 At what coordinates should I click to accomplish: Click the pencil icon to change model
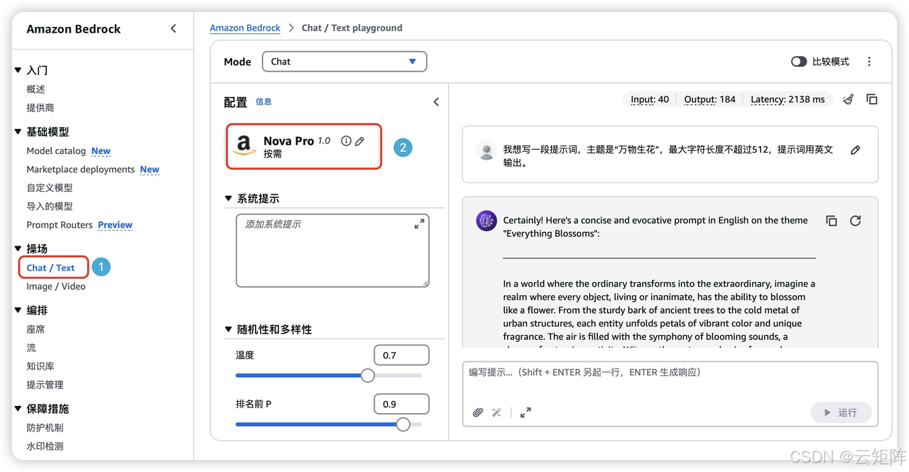360,141
